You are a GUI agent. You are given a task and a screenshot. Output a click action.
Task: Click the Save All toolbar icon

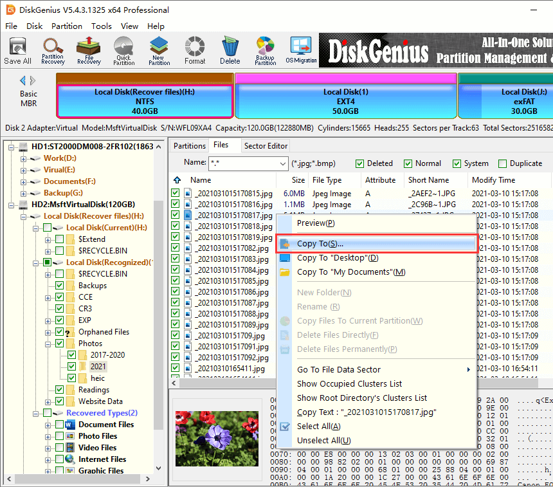(17, 50)
